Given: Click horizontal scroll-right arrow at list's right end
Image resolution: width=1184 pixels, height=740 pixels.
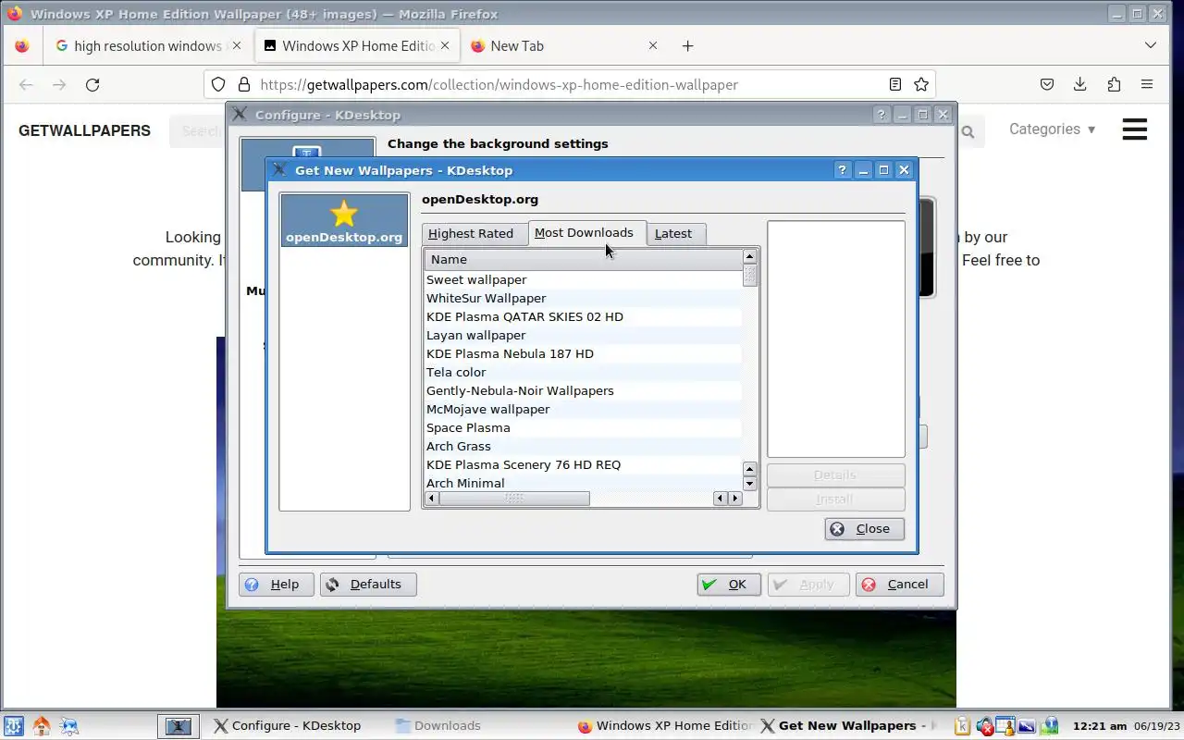Looking at the screenshot, I should click(x=735, y=499).
